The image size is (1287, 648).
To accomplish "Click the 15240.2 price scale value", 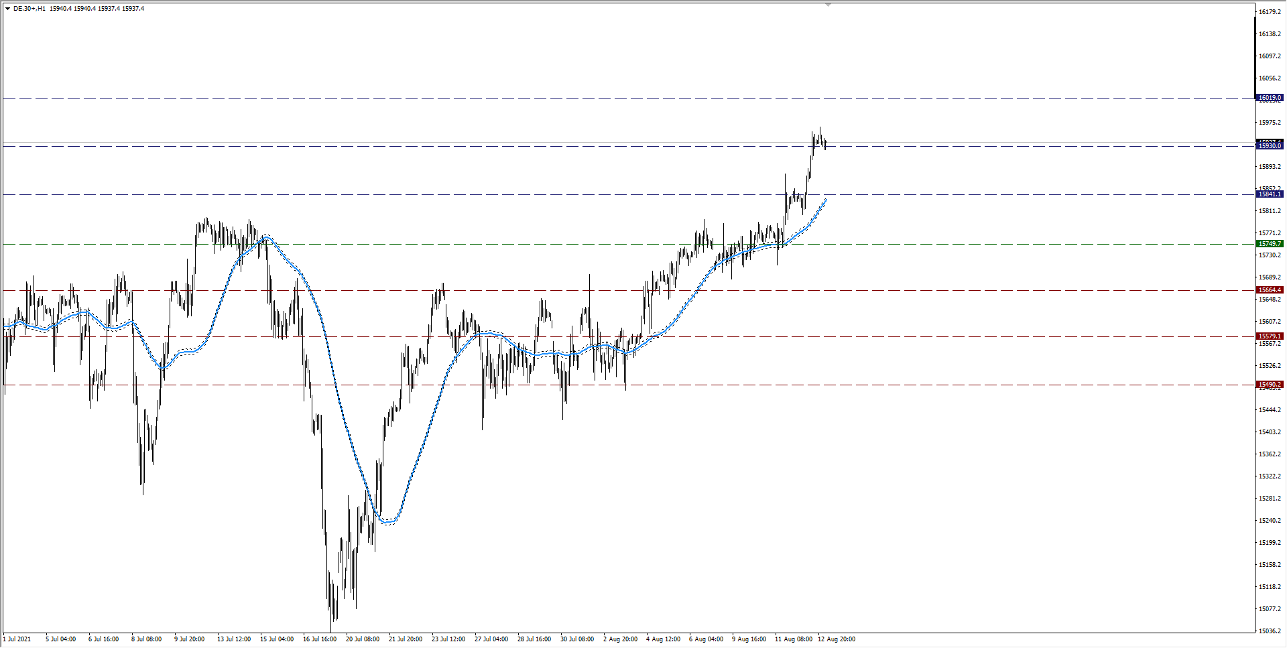I will (x=1270, y=521).
